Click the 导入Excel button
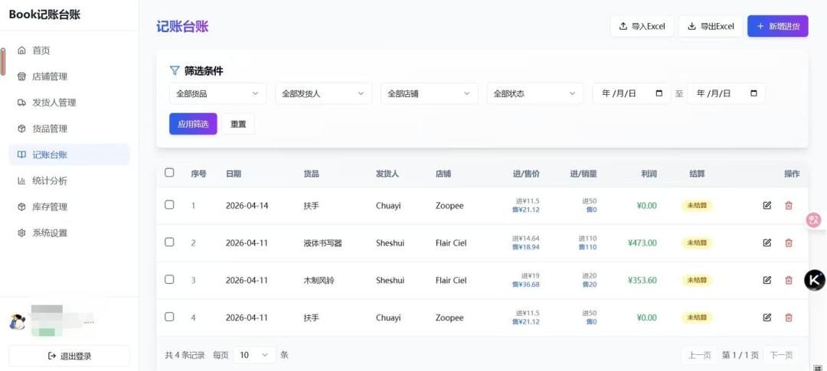 (x=642, y=26)
